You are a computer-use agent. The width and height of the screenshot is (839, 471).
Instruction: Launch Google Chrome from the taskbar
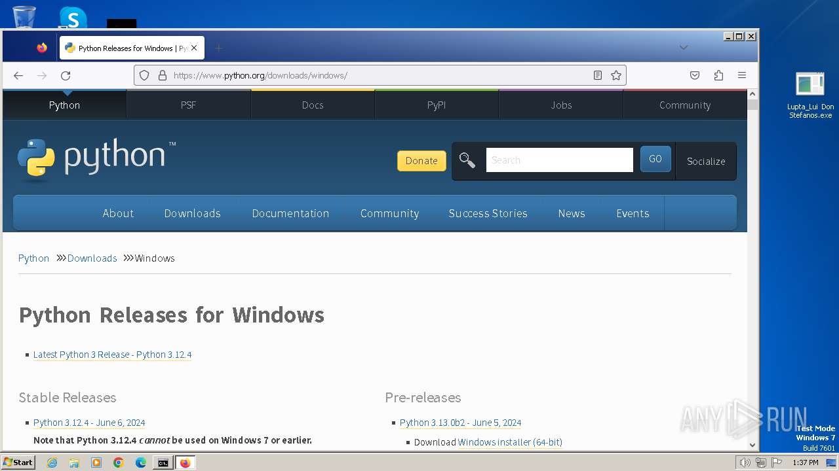pos(119,462)
